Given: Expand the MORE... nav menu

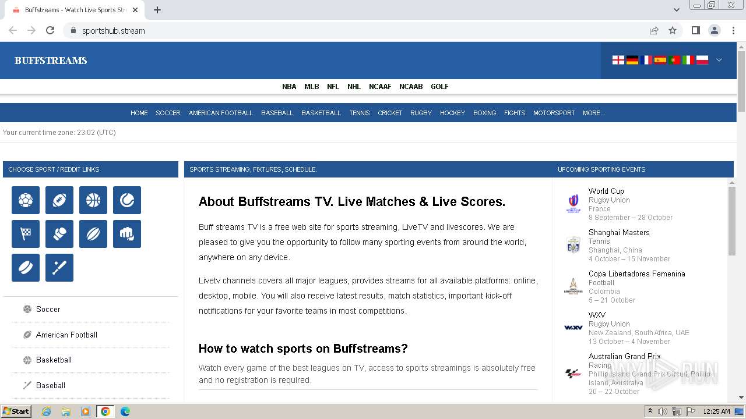Looking at the screenshot, I should (x=594, y=113).
